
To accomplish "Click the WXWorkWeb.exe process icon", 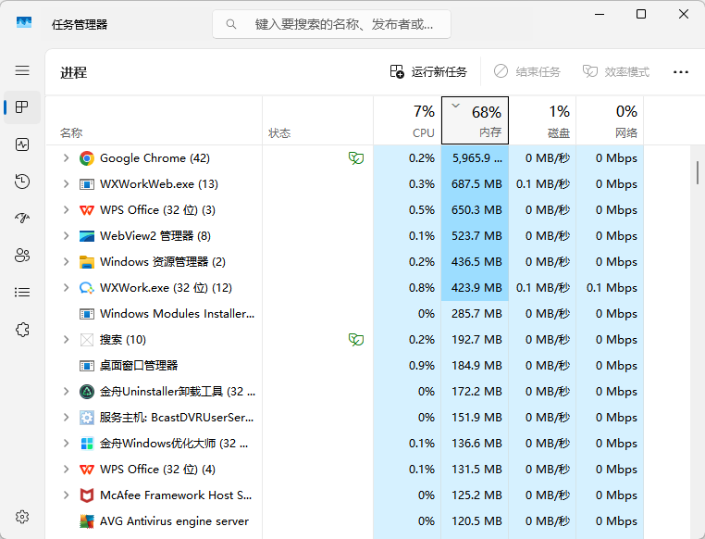I will (x=87, y=184).
